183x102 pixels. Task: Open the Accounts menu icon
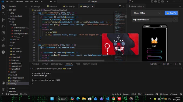pyautogui.click(x=3, y=83)
